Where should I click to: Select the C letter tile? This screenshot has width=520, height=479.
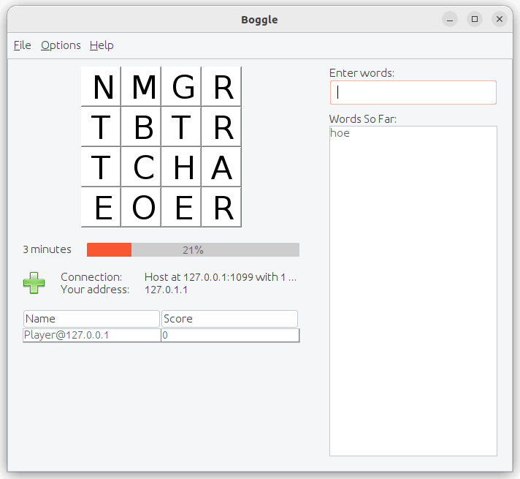[141, 167]
